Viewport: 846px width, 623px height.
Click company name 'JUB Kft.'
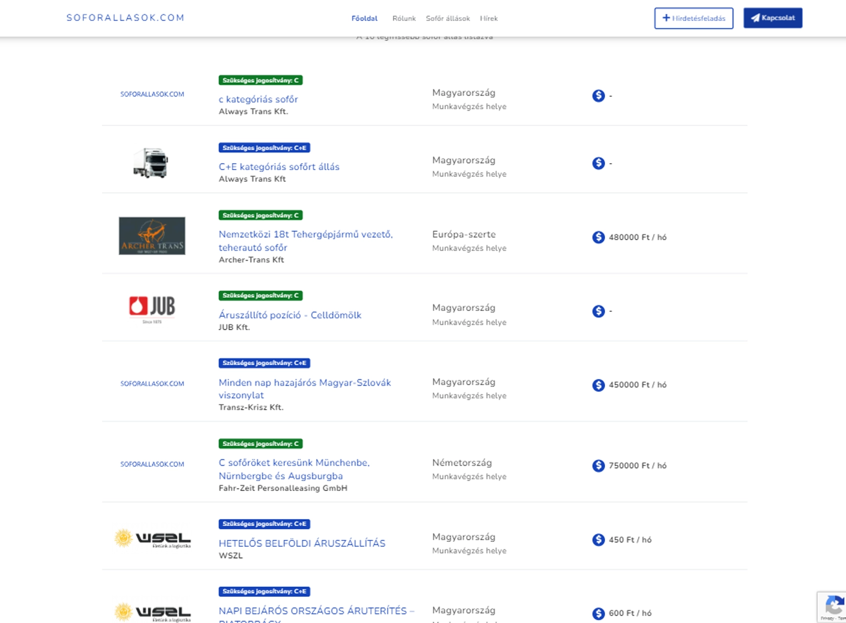pyautogui.click(x=234, y=327)
